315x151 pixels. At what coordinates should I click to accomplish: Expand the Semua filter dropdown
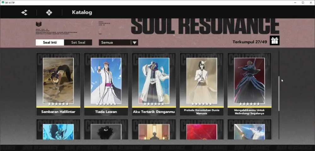(x=118, y=43)
